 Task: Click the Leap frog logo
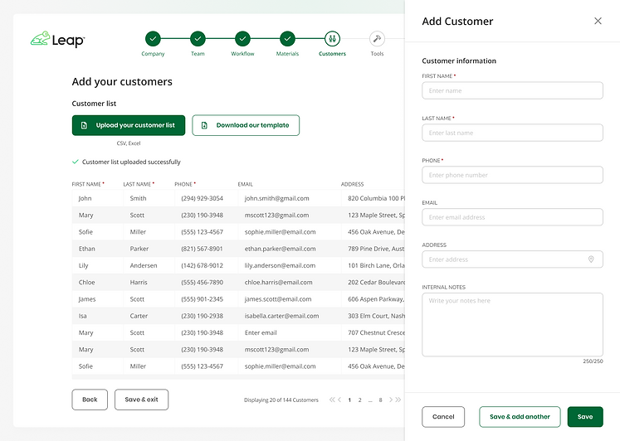pyautogui.click(x=58, y=40)
